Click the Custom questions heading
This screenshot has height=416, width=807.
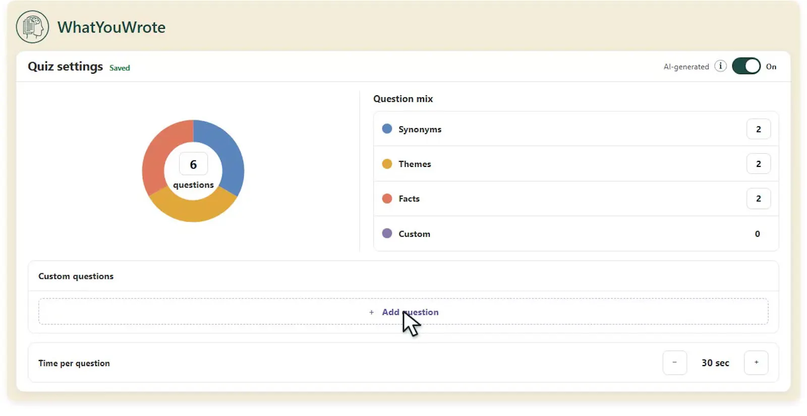pyautogui.click(x=76, y=276)
